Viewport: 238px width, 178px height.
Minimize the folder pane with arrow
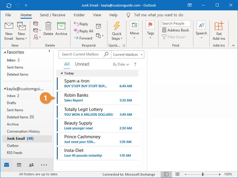tap(49, 51)
